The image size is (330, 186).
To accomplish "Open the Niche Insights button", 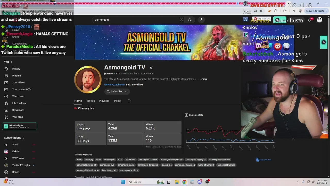I will click(20, 126).
